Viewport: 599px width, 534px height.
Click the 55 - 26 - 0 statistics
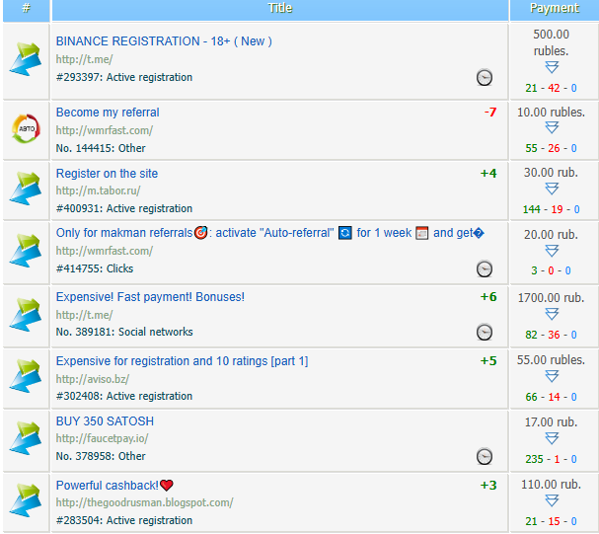click(x=551, y=148)
